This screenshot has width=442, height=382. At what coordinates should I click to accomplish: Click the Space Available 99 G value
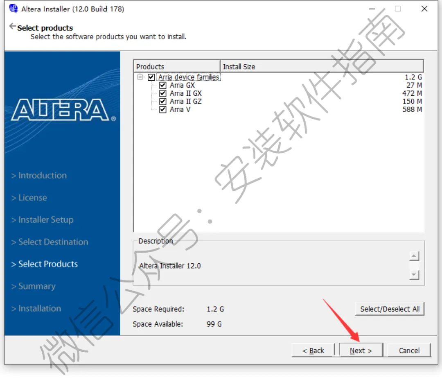click(x=214, y=324)
